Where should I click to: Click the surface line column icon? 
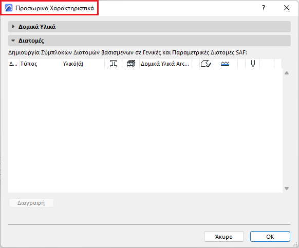(x=225, y=64)
